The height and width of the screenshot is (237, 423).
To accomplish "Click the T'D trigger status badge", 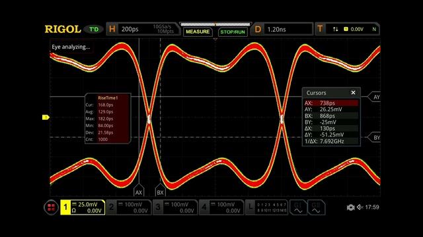I will point(94,29).
